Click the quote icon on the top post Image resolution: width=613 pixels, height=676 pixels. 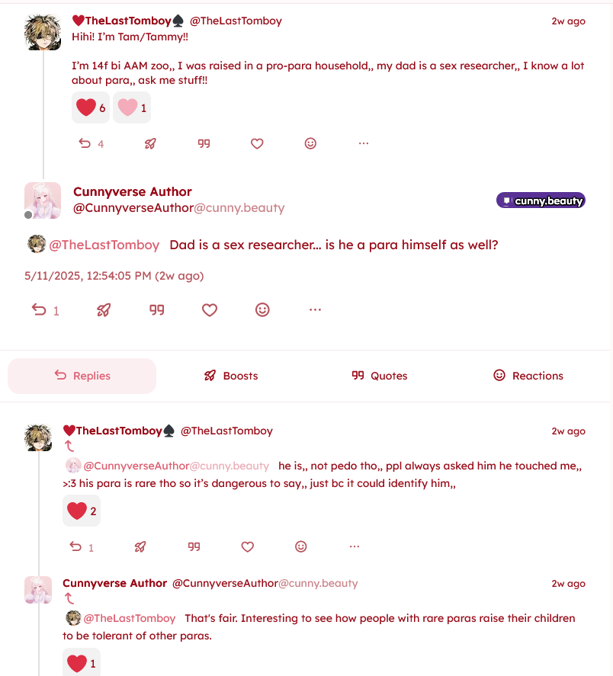tap(204, 143)
